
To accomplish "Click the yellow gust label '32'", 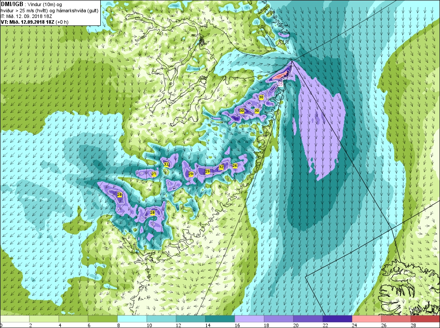I will (x=221, y=167).
